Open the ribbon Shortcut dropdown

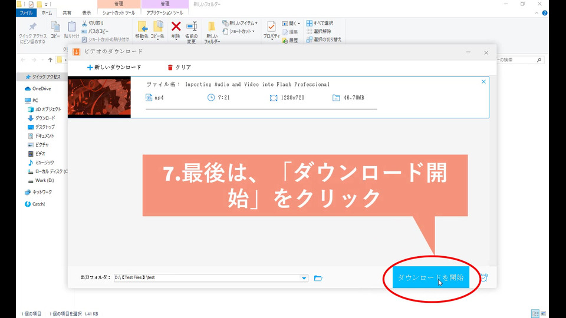(x=239, y=31)
